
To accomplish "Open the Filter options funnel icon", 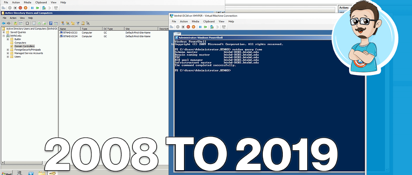I will point(78,23).
